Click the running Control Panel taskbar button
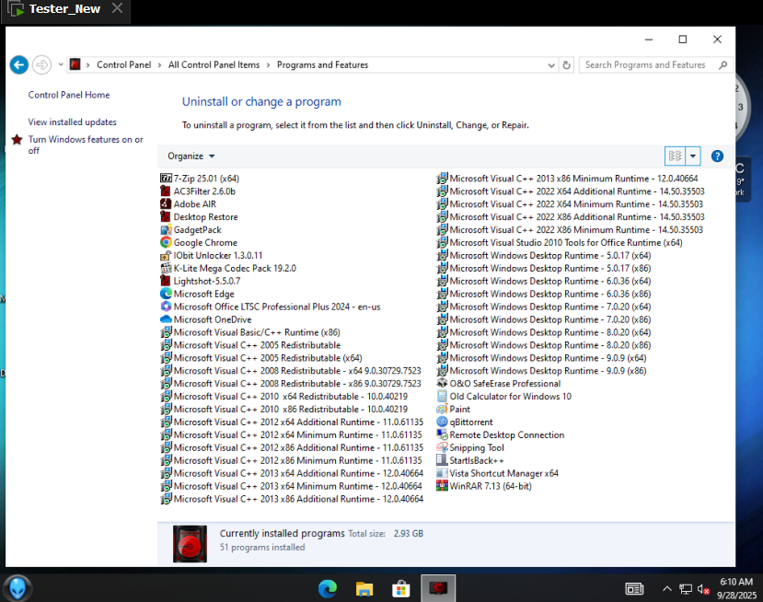 (x=438, y=588)
